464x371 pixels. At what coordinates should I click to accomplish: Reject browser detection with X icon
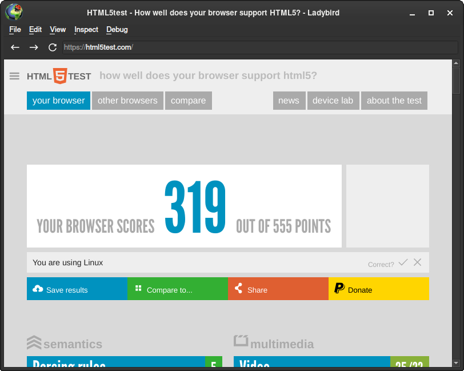pyautogui.click(x=418, y=262)
